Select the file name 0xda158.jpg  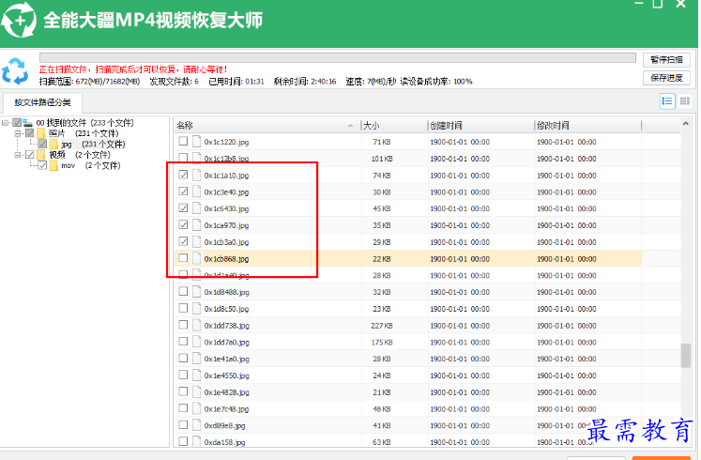coord(225,442)
